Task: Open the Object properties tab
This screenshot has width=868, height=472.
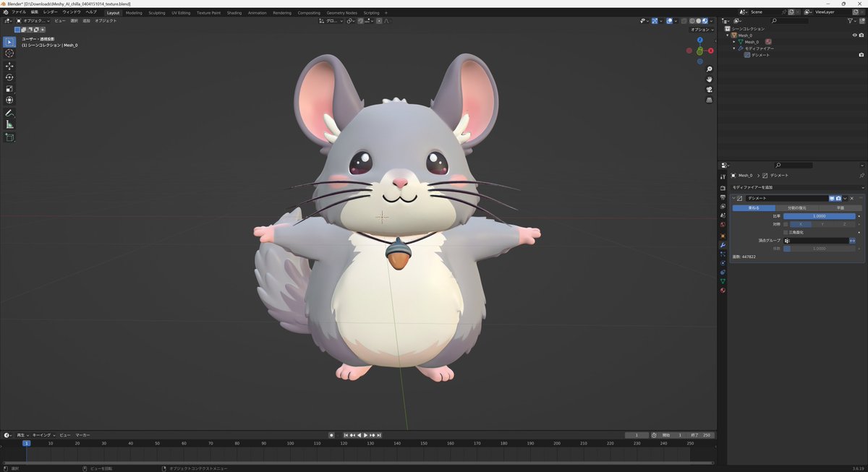Action: [x=723, y=236]
